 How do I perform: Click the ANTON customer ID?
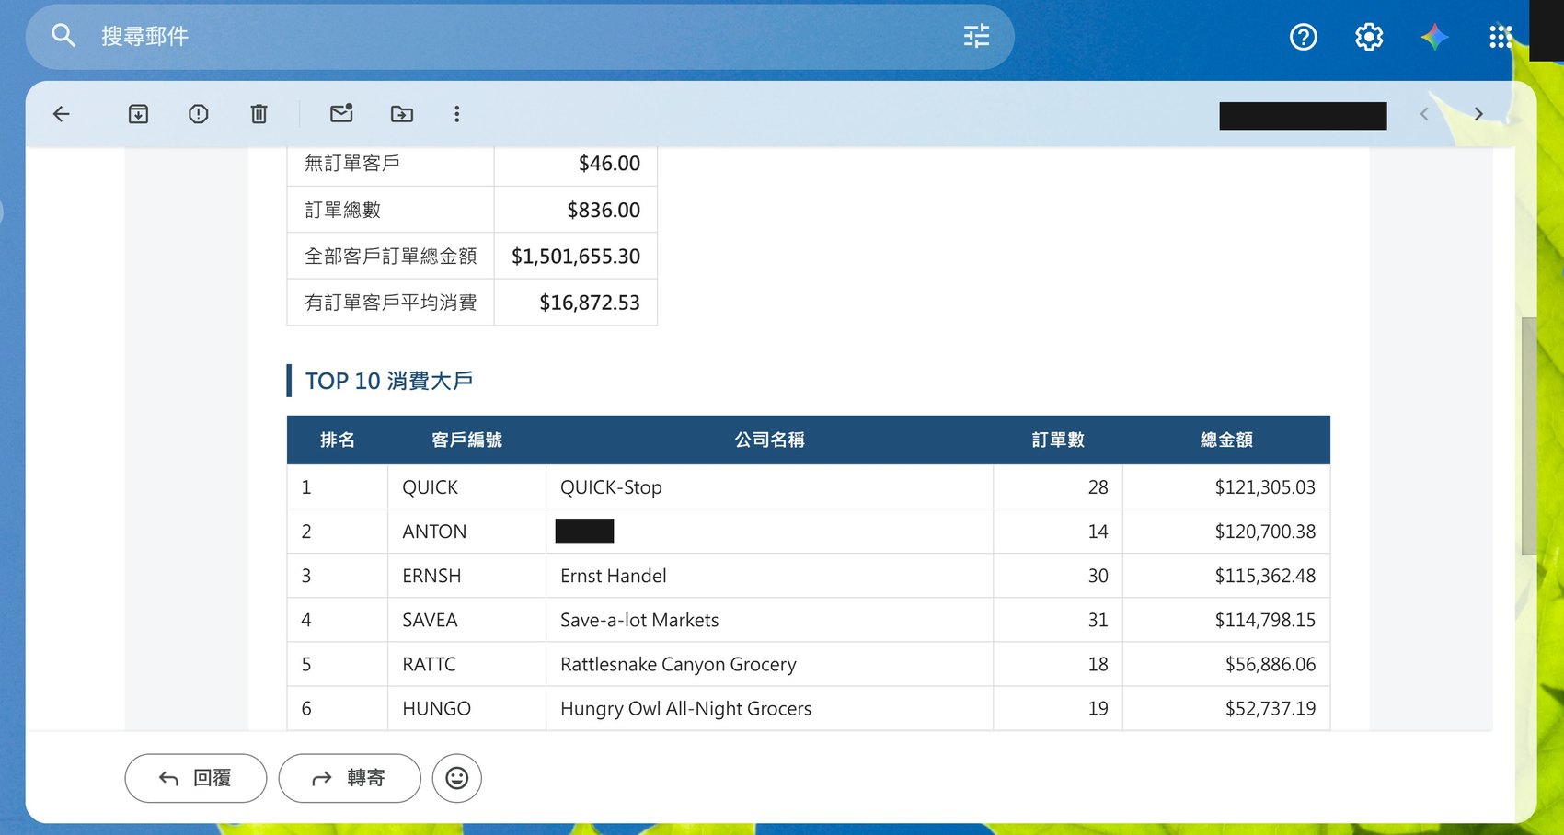(x=434, y=532)
